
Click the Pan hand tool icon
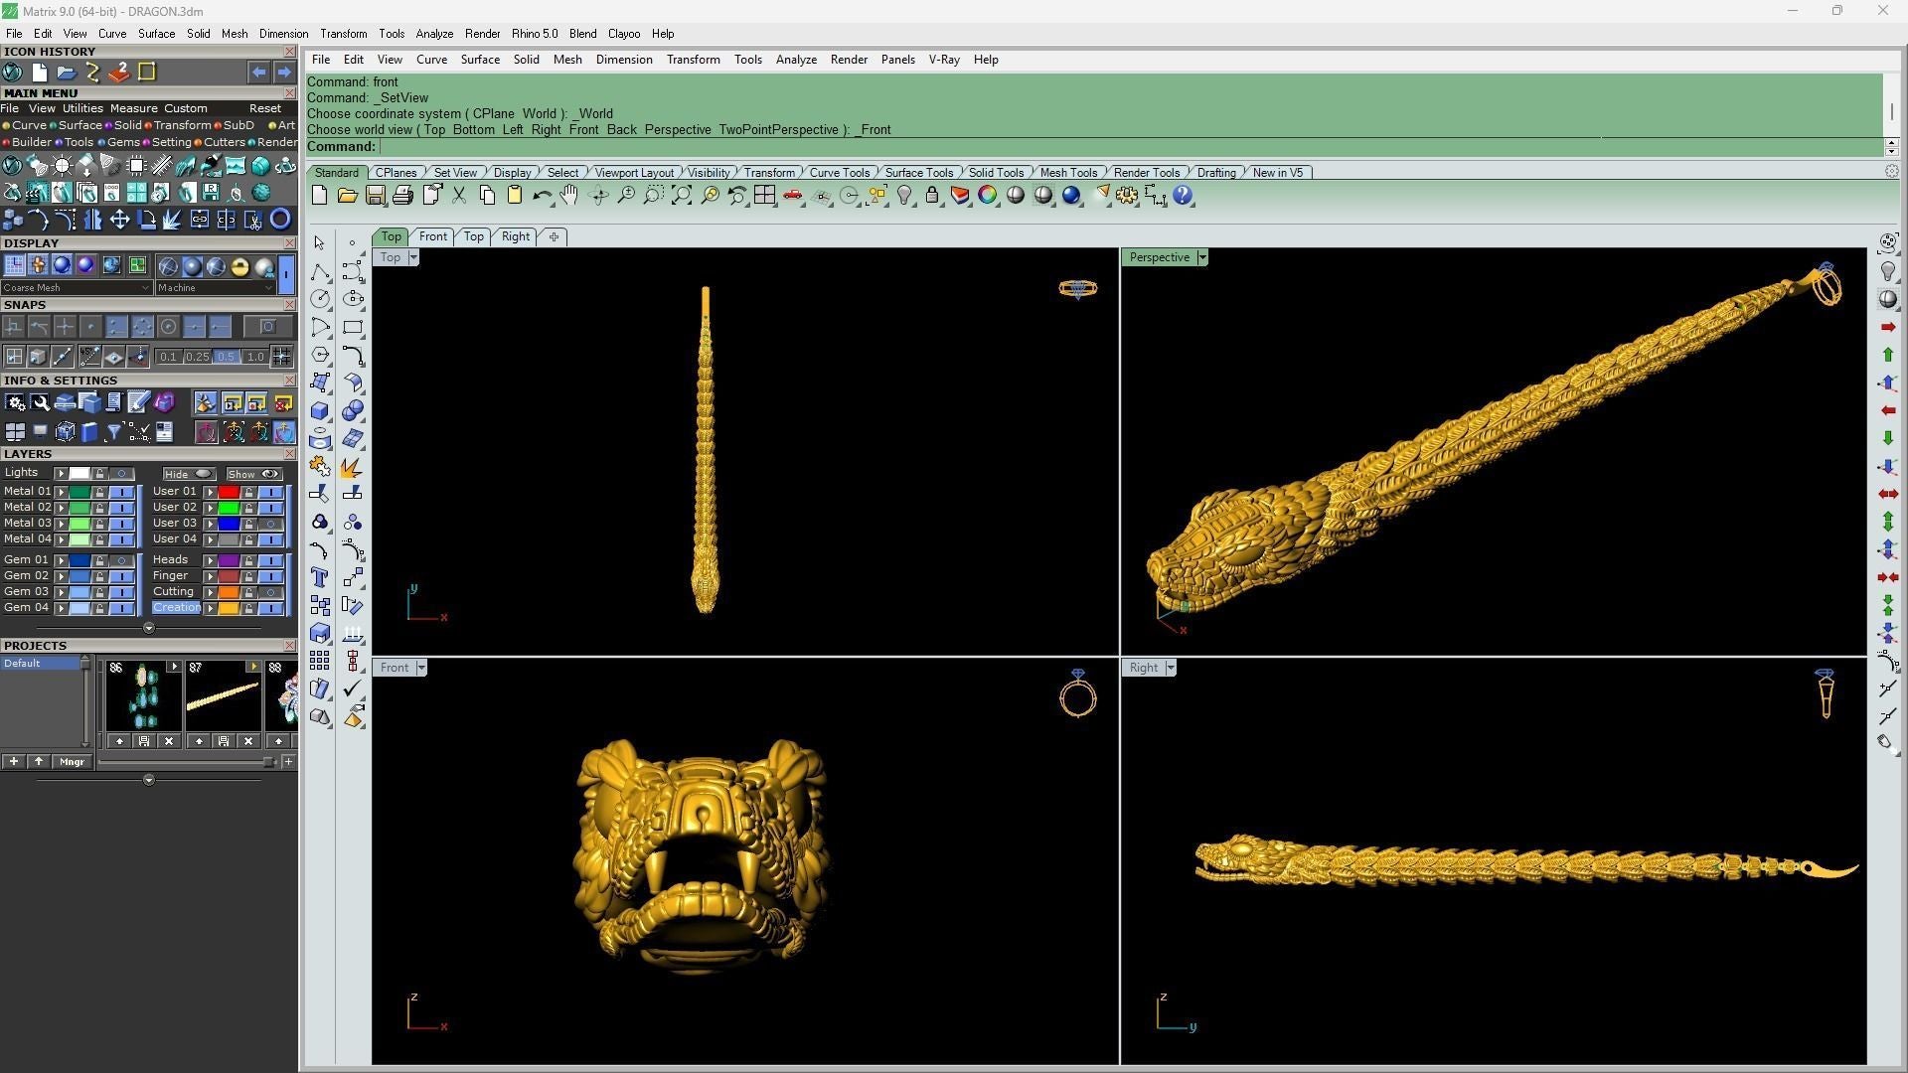(569, 196)
